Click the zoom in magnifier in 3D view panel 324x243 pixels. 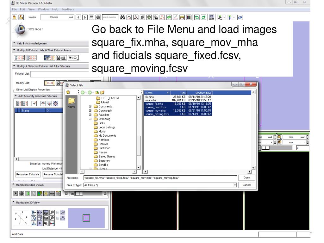pos(52,212)
